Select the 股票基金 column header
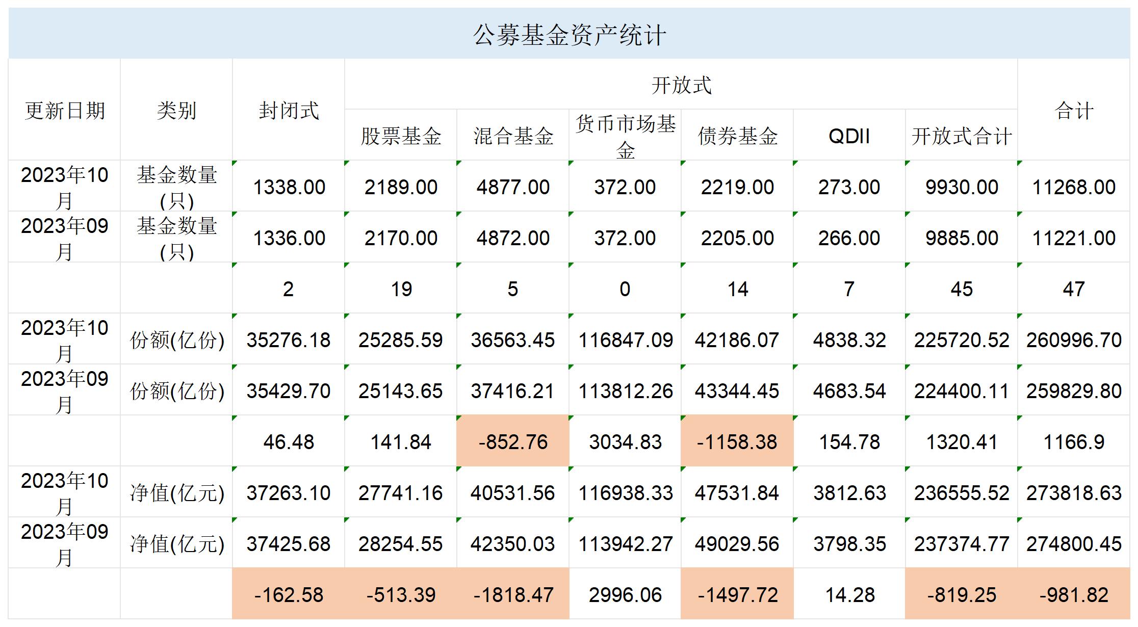Screen dimensions: 1138x627 point(401,136)
